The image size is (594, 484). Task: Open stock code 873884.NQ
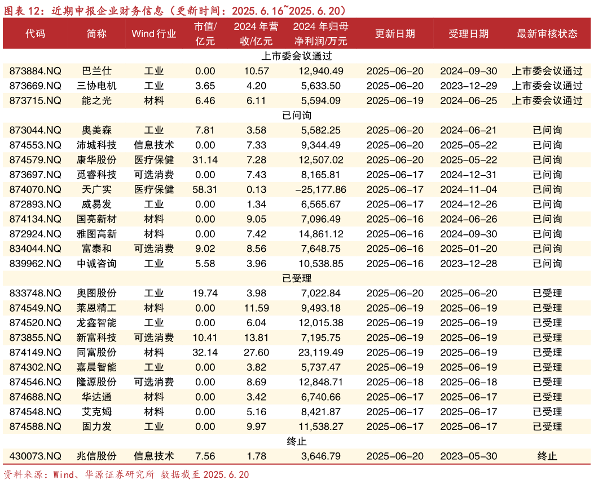click(35, 71)
